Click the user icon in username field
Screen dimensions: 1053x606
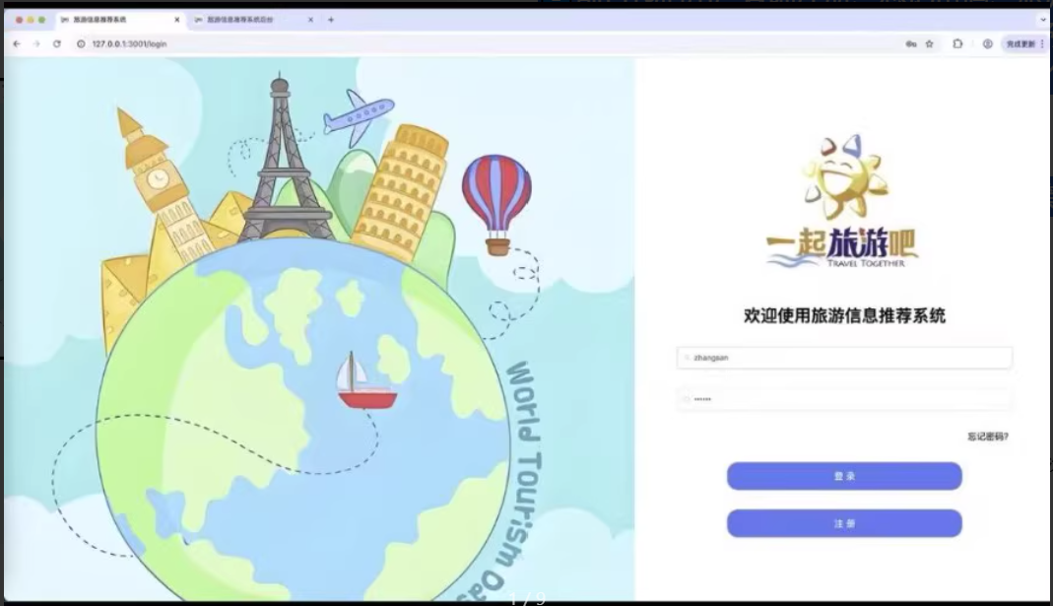point(687,358)
